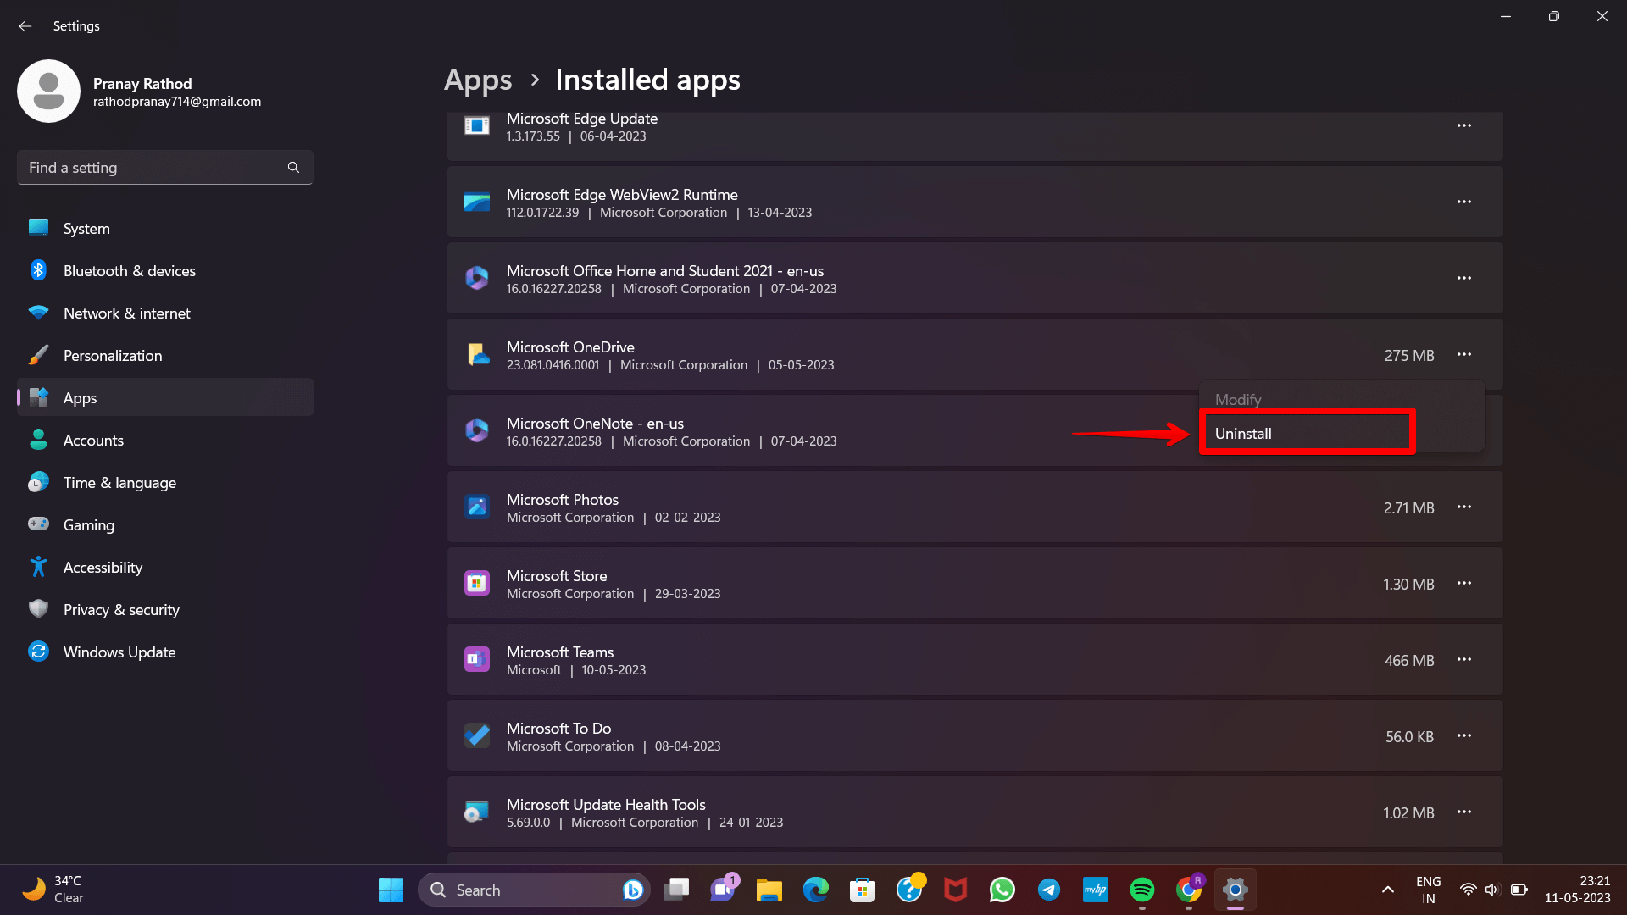1627x915 pixels.
Task: Open Accessibility settings
Action: click(165, 567)
